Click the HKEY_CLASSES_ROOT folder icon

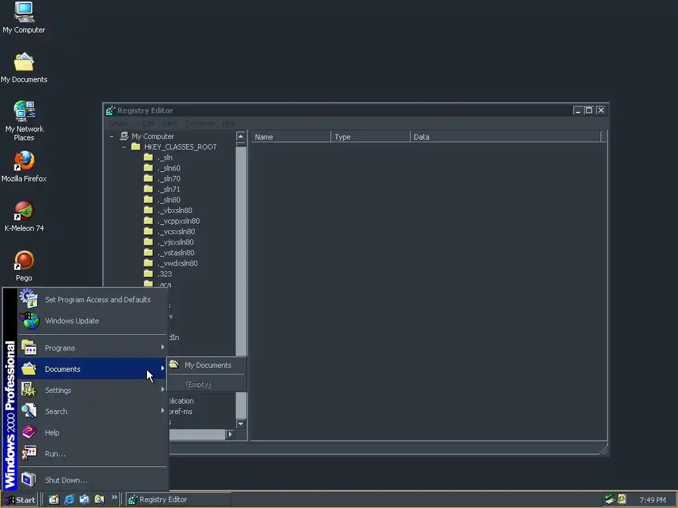[136, 146]
